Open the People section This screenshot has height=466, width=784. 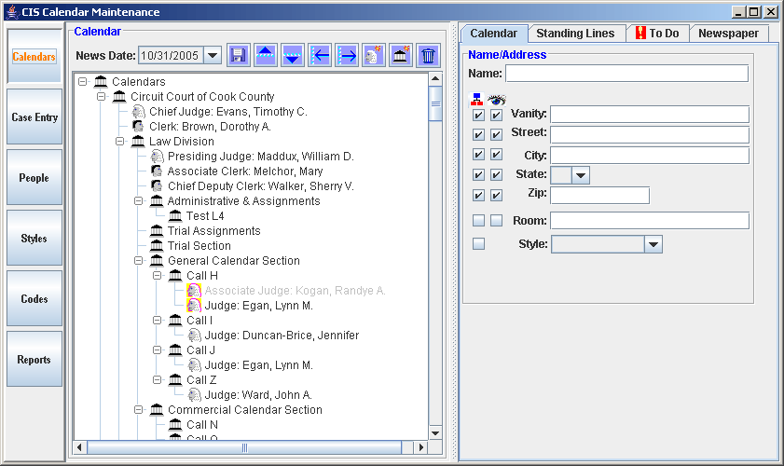34,177
